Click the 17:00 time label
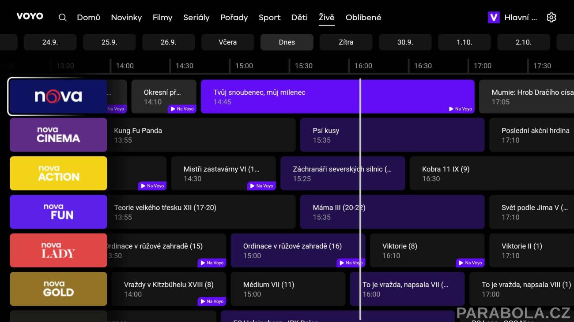 tap(482, 66)
